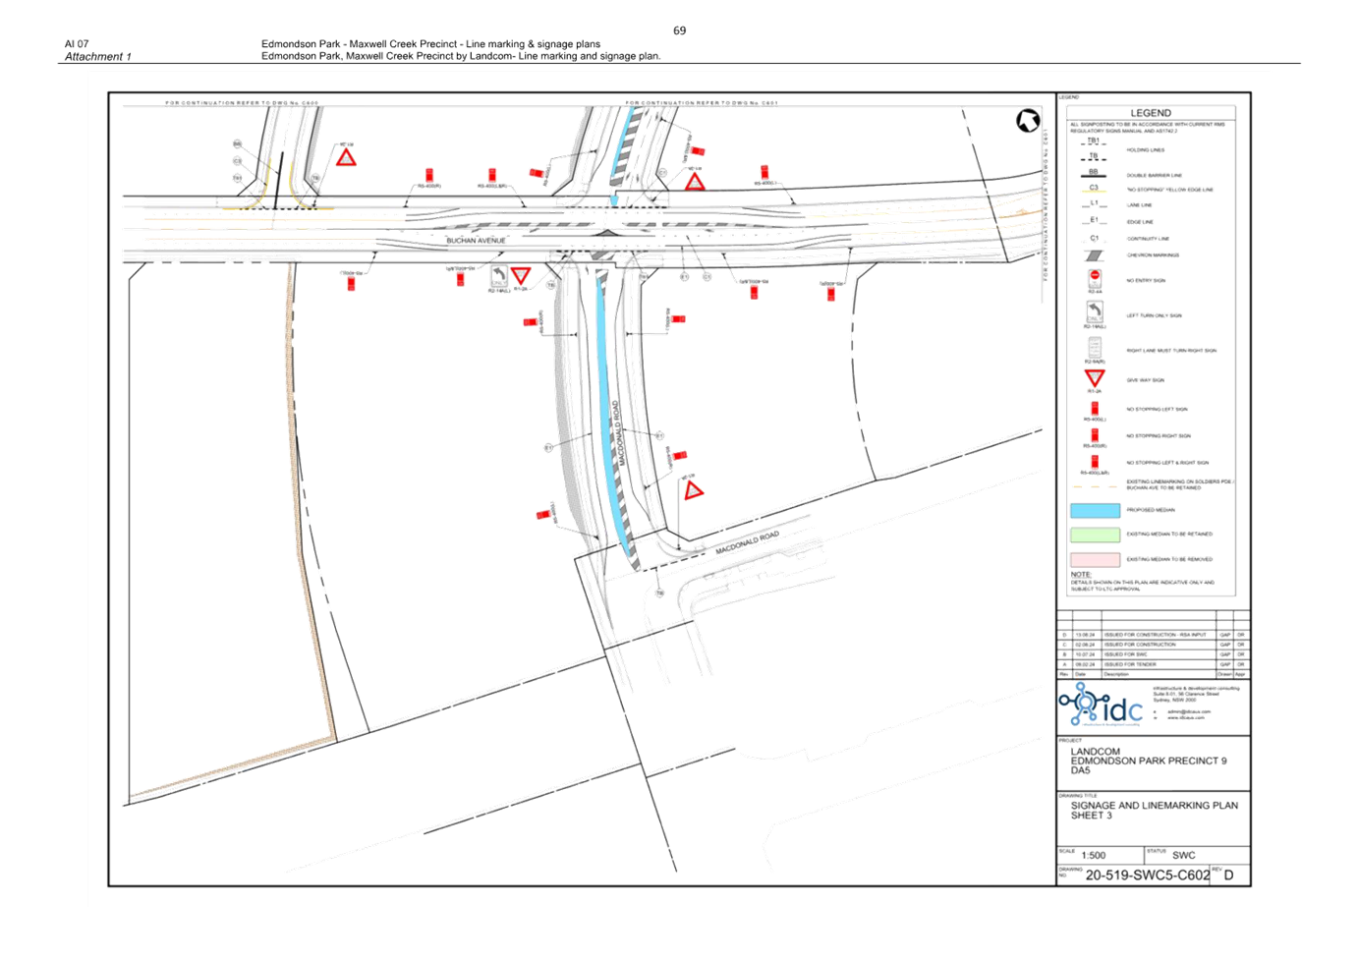Select the E1 edge line sample

tap(1094, 221)
